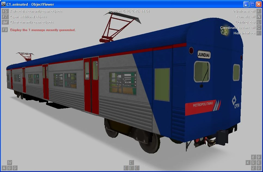
Task: Click 'Open additional objects' text
Action: click(28, 17)
